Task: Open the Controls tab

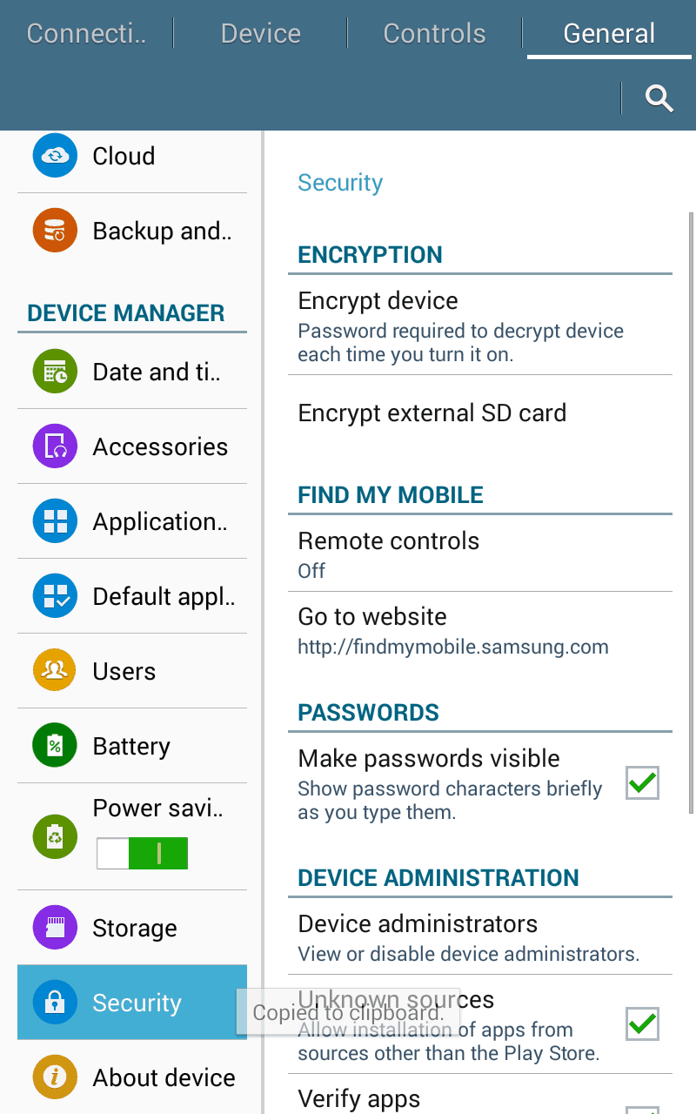Action: click(x=434, y=34)
